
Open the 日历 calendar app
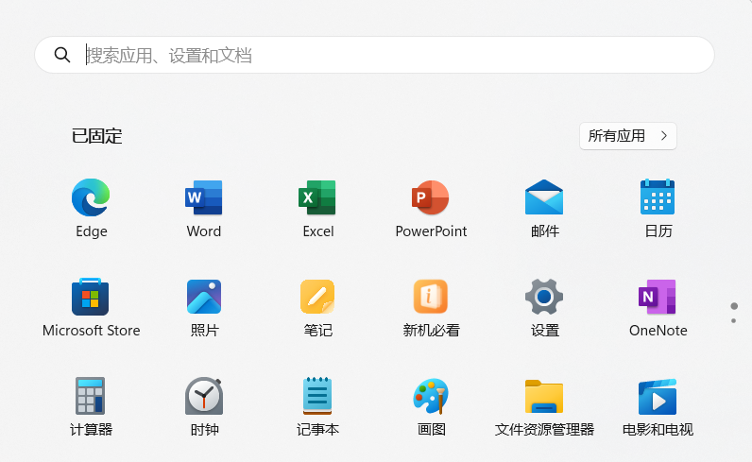[x=658, y=197]
